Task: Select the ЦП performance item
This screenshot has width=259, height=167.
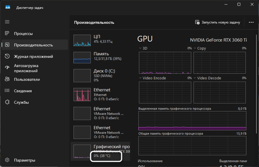Action: [100, 40]
